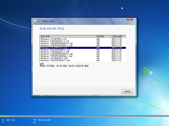
Task: Select Windows 7 HOMEPREMIUM K x32
Action: [83, 43]
